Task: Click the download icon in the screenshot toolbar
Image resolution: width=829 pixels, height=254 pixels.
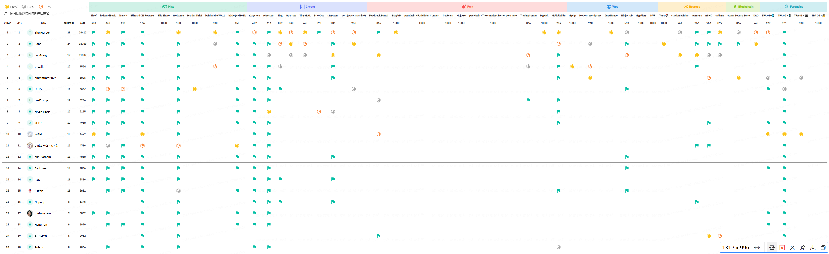Action: (813, 248)
